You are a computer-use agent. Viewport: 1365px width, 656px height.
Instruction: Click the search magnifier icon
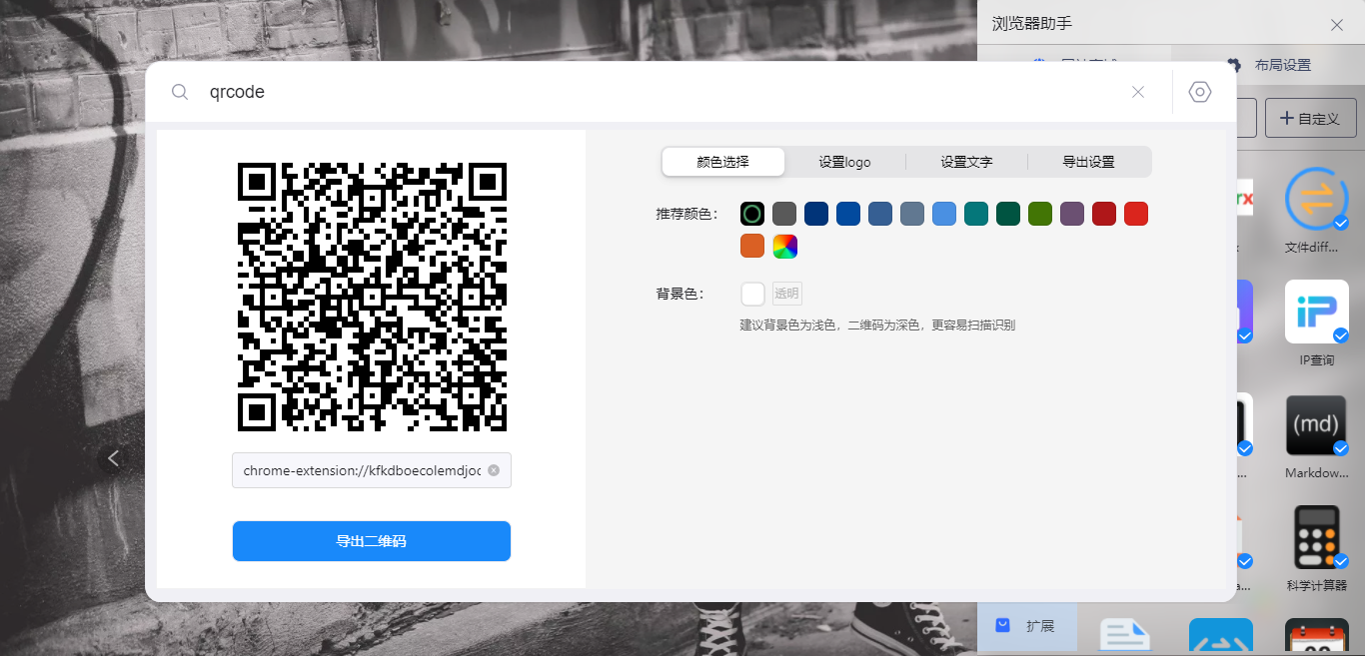point(180,91)
